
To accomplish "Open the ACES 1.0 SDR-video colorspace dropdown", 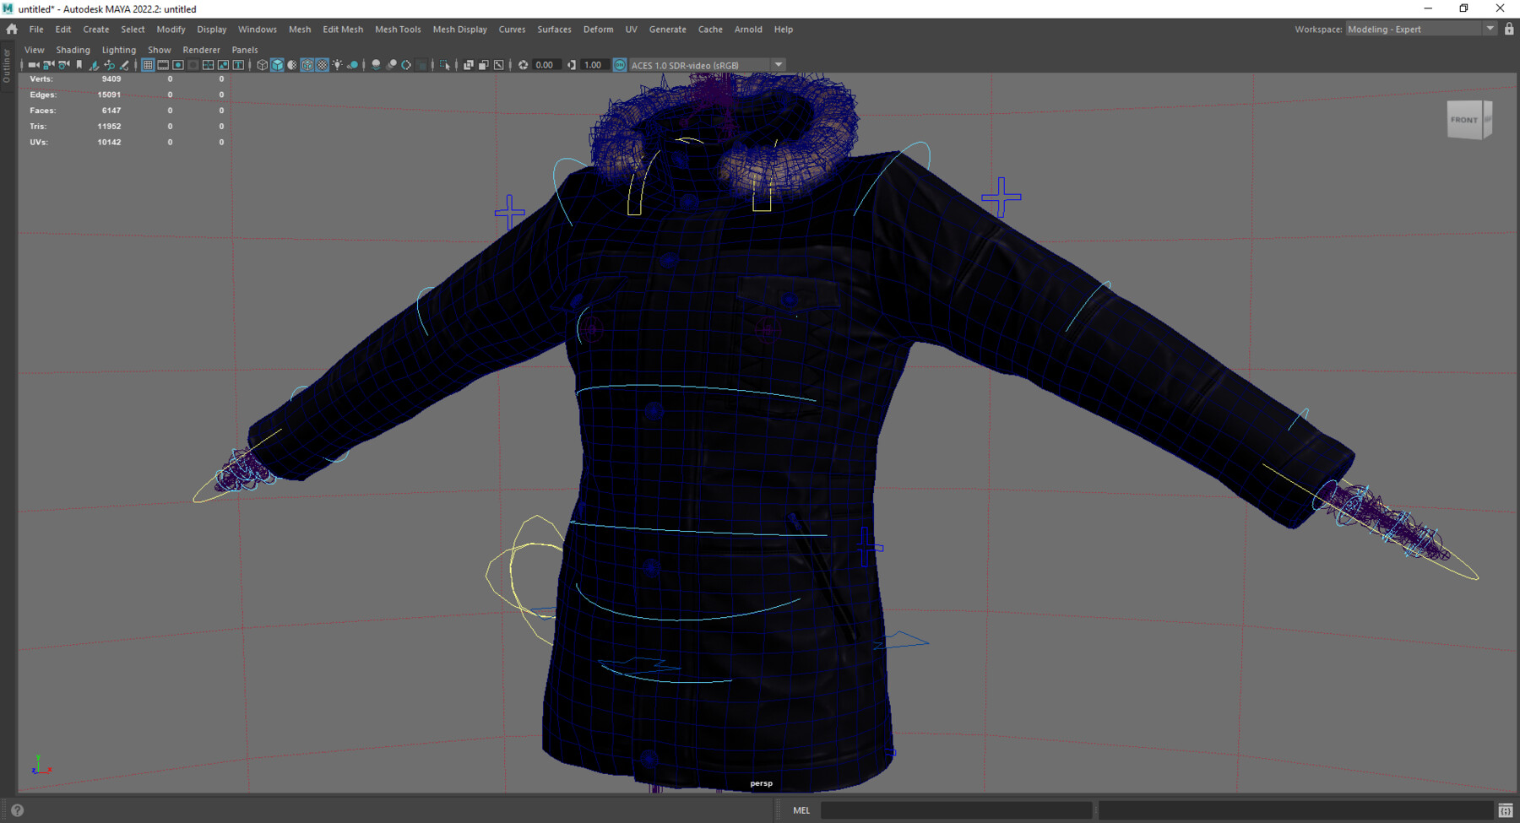I will tap(777, 64).
